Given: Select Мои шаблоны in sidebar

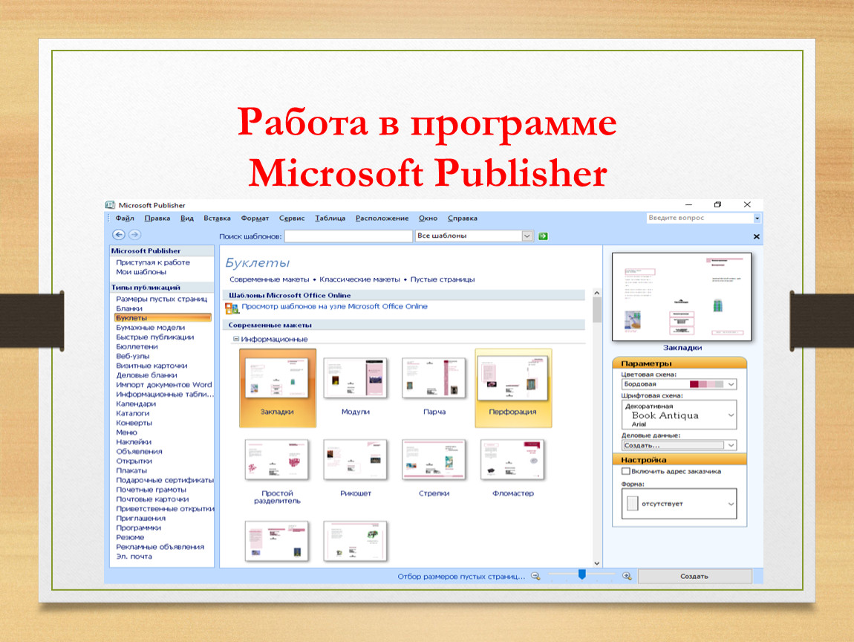Looking at the screenshot, I should pos(141,272).
